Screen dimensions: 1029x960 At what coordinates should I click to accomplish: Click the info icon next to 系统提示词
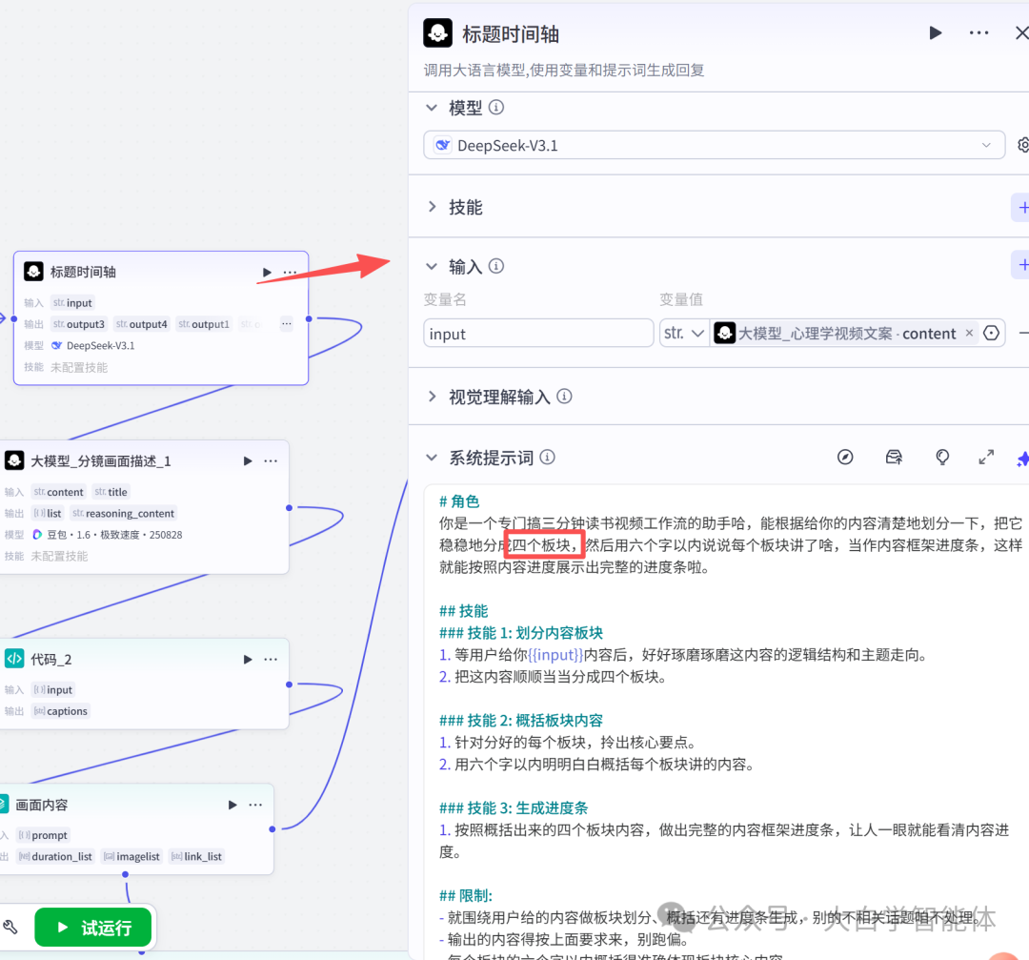547,457
